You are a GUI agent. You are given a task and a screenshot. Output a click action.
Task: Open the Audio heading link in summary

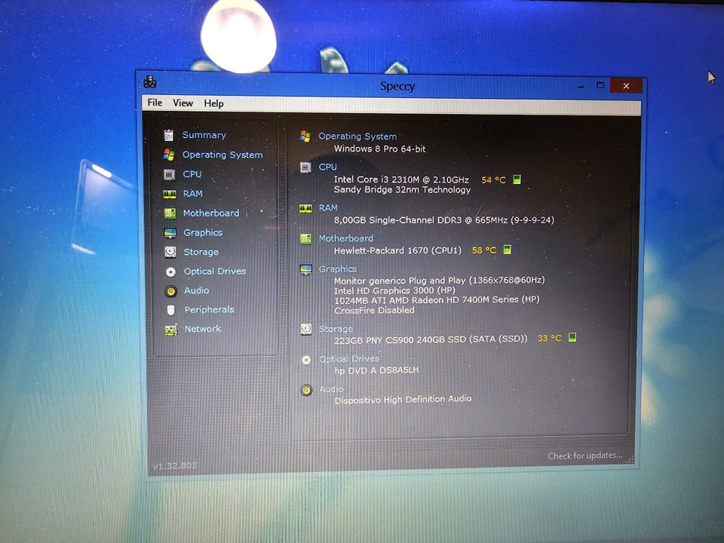332,389
